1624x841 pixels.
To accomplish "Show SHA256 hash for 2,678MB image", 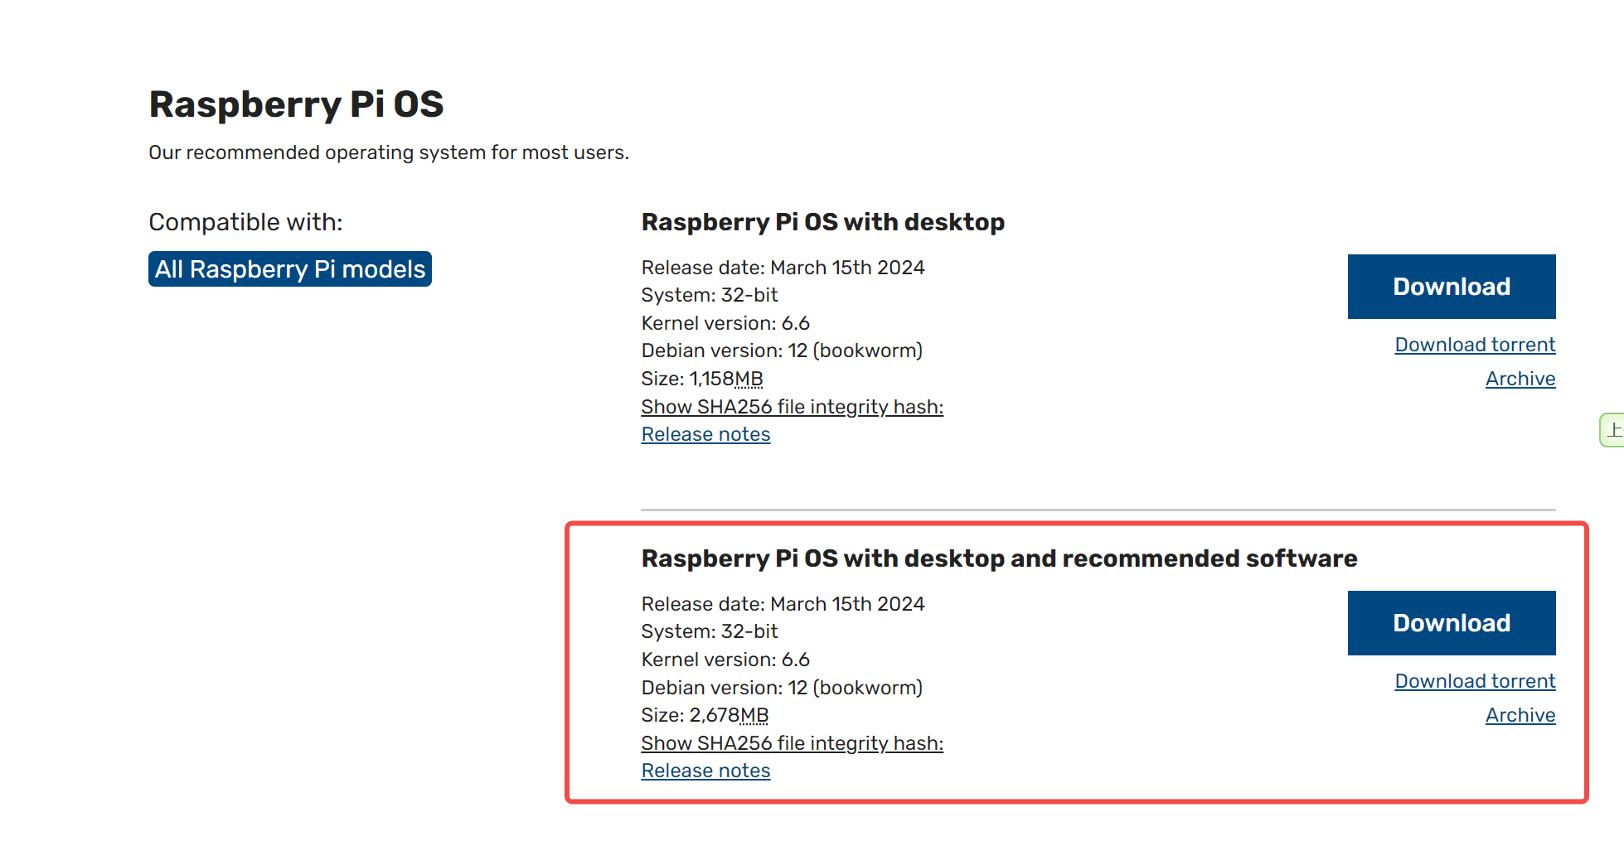I will (792, 743).
